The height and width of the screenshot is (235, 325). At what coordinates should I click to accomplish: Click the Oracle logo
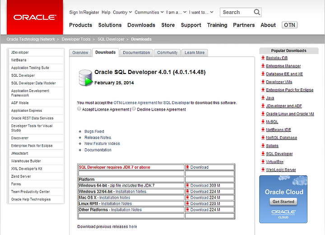point(35,17)
